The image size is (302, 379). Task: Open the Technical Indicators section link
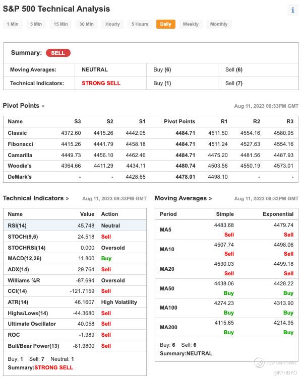36,198
